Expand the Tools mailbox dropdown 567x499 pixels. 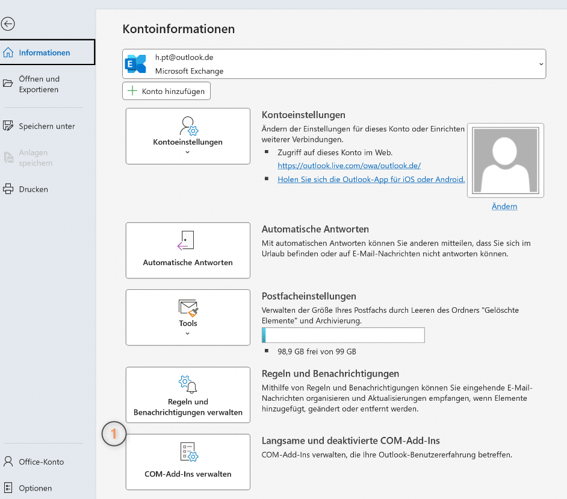pos(188,318)
